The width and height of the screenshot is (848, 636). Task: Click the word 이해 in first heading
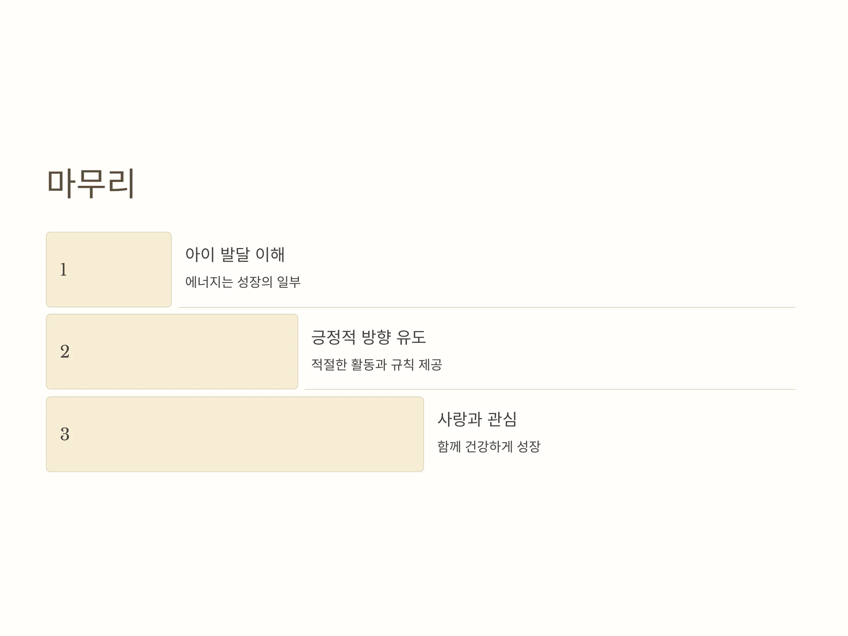pyautogui.click(x=270, y=254)
